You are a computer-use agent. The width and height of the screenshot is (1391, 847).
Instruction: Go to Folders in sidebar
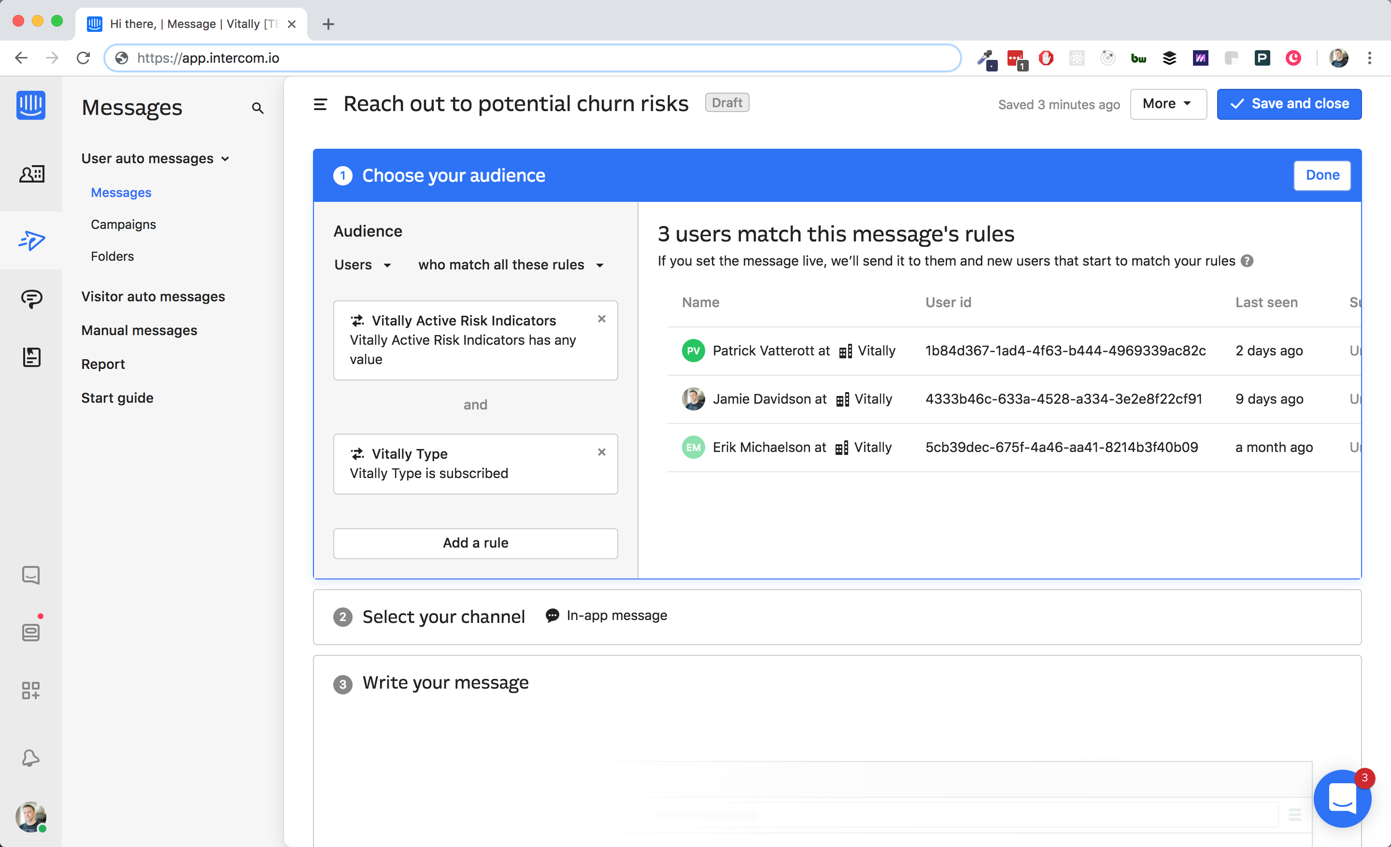coord(113,256)
